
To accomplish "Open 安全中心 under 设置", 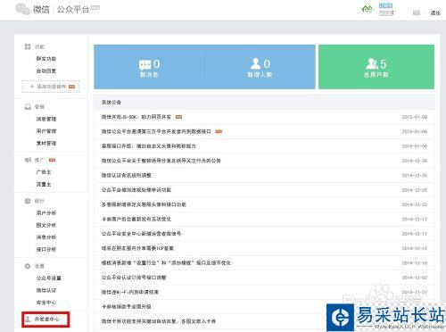I will 46,303.
